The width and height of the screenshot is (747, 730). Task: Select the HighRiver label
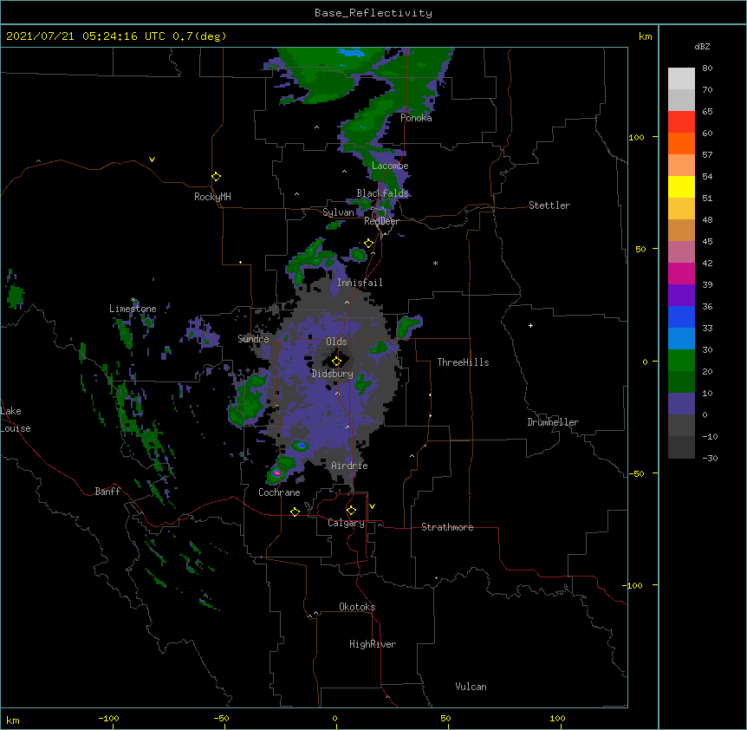(373, 644)
